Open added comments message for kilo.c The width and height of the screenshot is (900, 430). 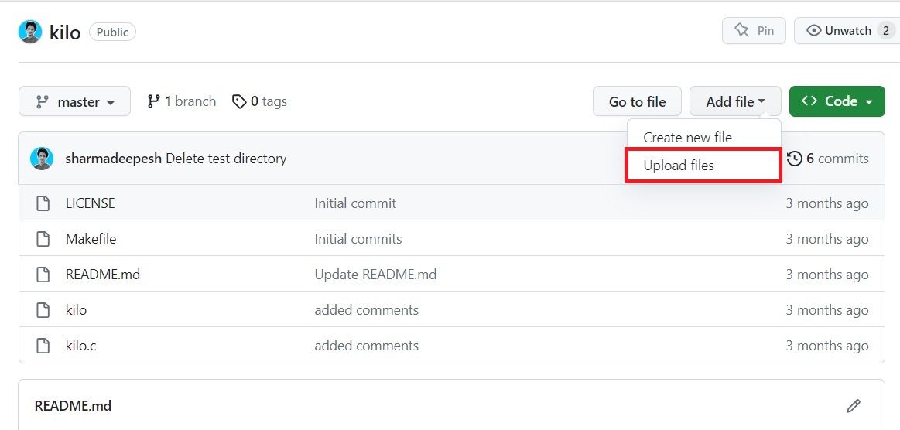tap(366, 346)
